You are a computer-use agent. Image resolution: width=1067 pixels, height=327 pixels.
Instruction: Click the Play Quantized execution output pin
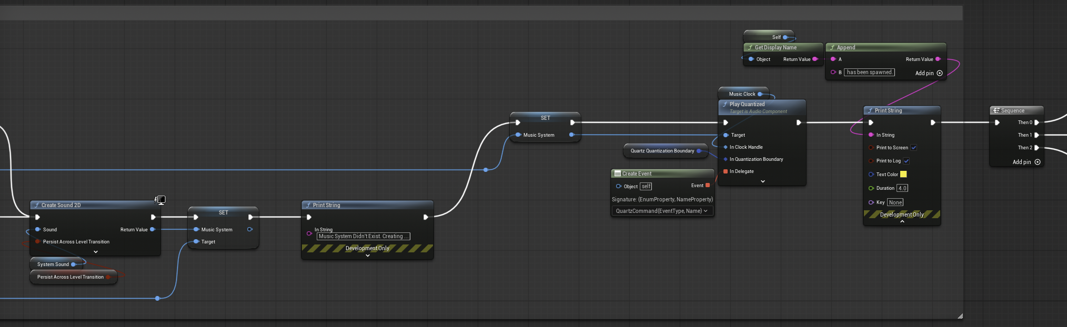[x=799, y=122]
